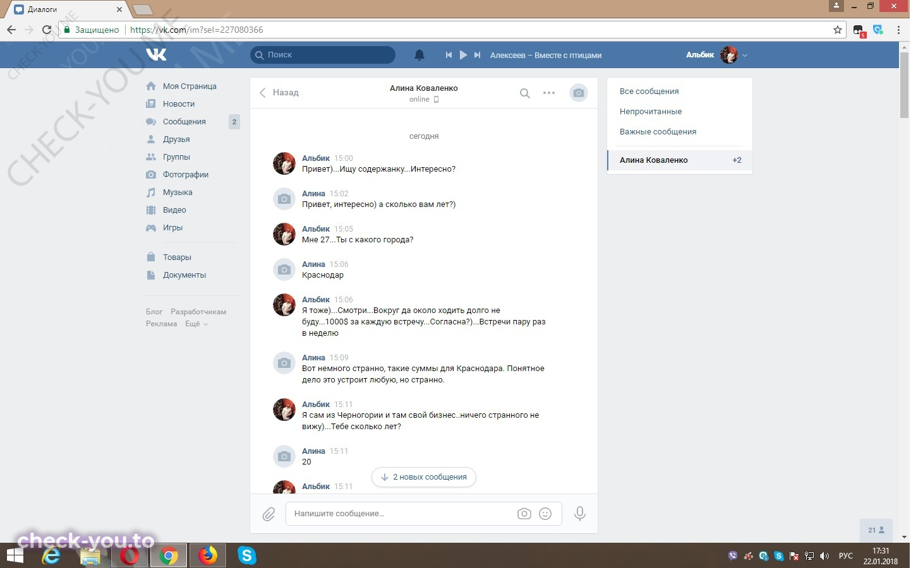Click Алина's placeholder avatar on 15:02 message
Image resolution: width=911 pixels, height=568 pixels.
284,199
